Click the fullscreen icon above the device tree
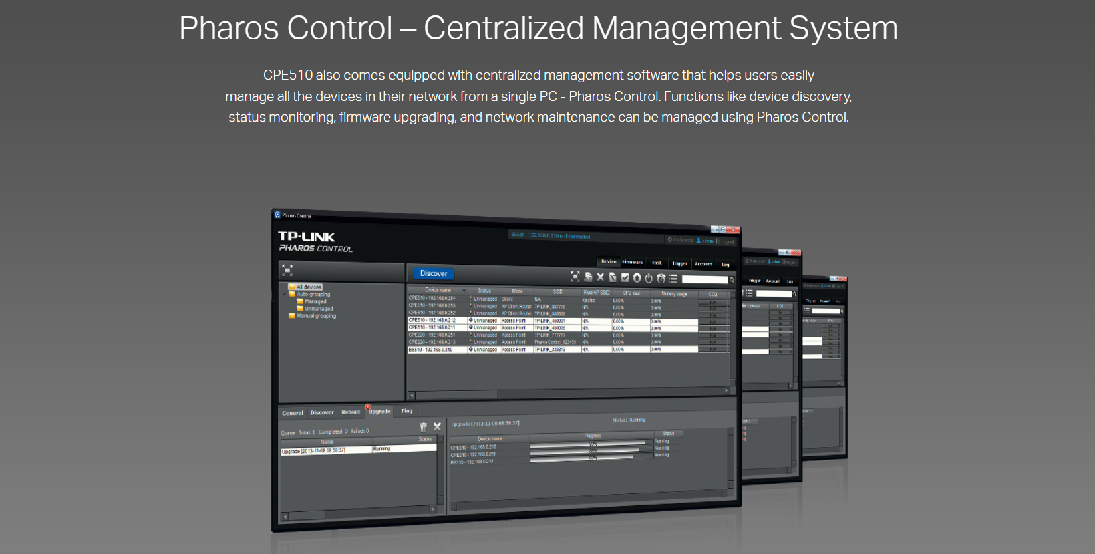The width and height of the screenshot is (1095, 554). (287, 270)
